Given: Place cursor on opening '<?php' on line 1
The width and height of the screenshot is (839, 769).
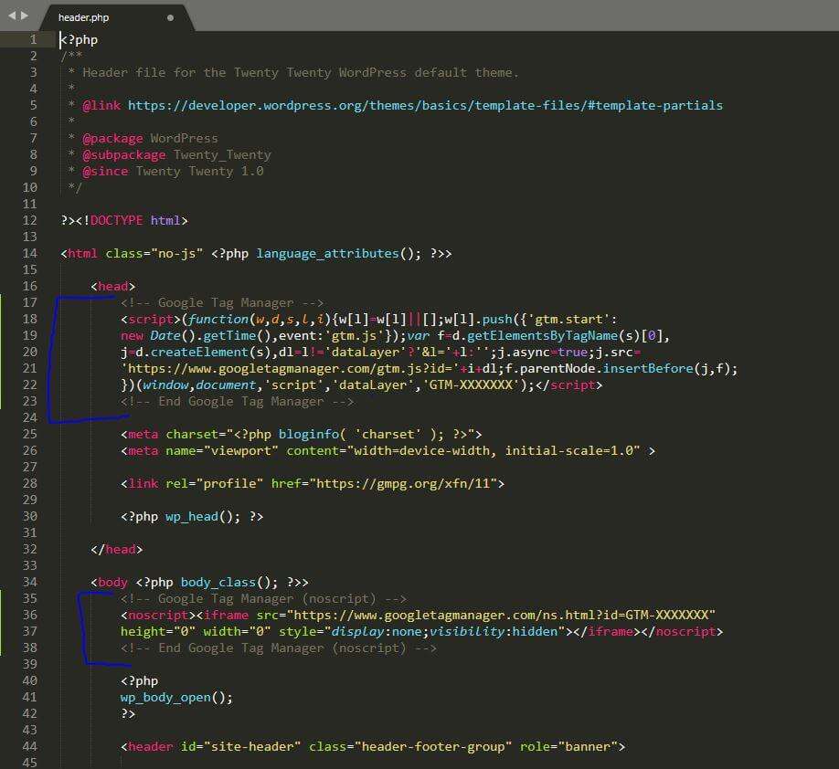Looking at the screenshot, I should click(x=79, y=39).
